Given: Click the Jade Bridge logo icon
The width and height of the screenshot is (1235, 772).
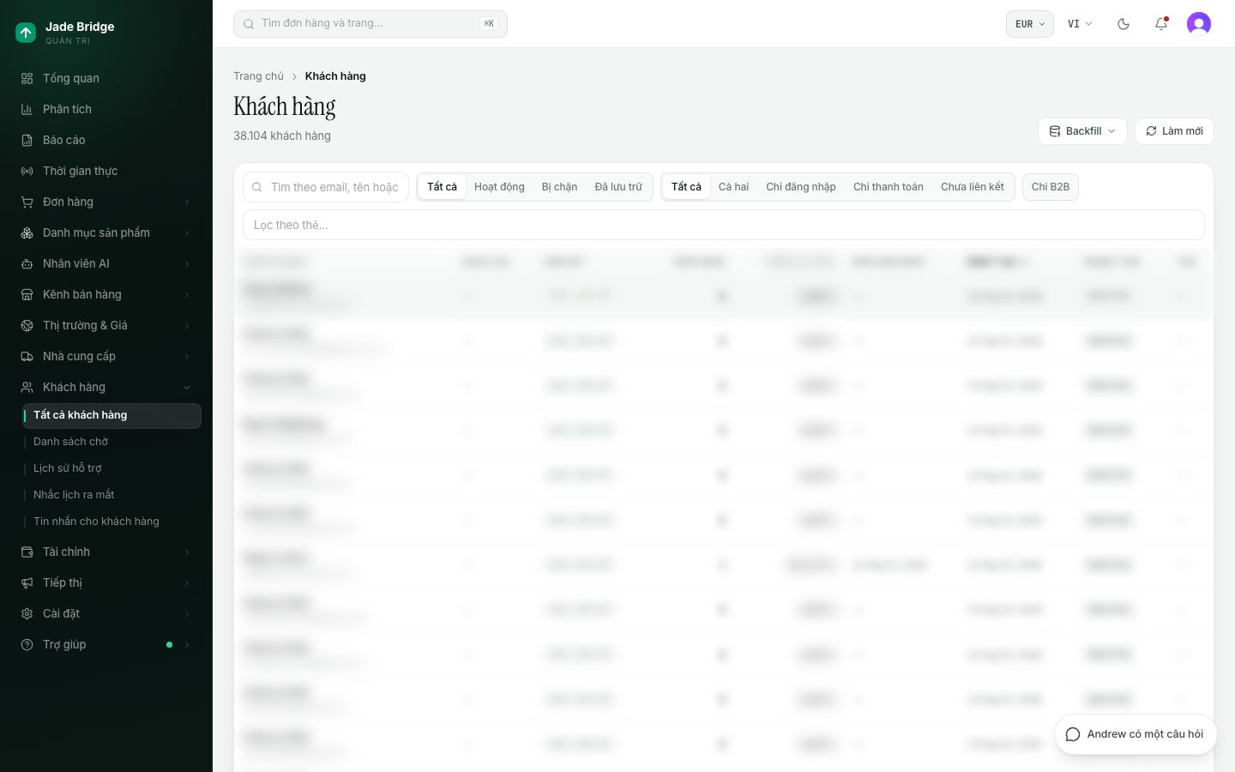Looking at the screenshot, I should (x=26, y=33).
